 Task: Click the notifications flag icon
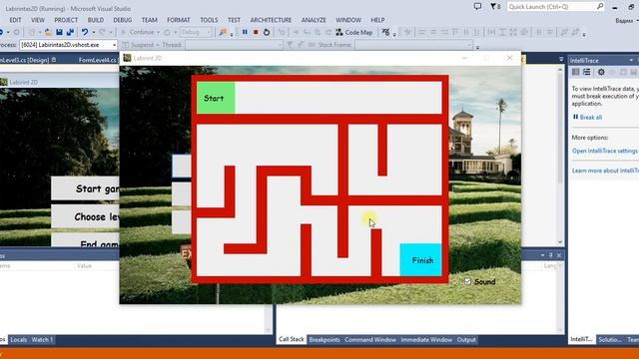(x=495, y=7)
